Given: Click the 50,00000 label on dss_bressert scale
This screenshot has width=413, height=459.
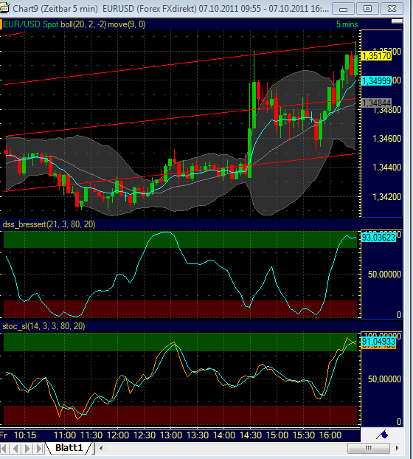Looking at the screenshot, I should [x=384, y=275].
